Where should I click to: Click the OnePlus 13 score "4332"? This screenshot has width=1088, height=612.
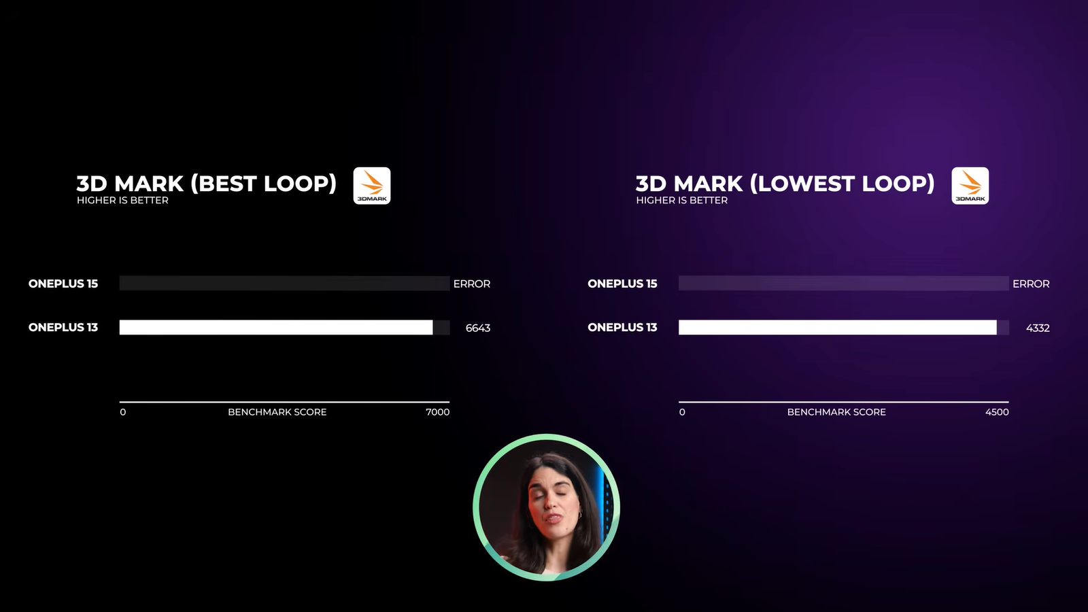1038,328
